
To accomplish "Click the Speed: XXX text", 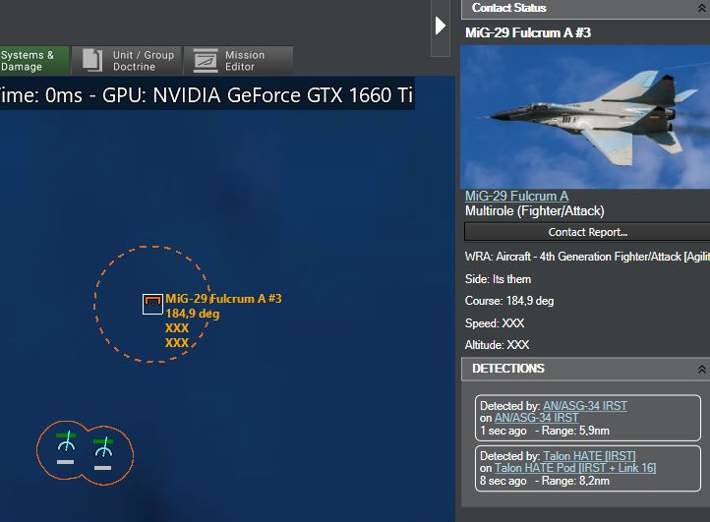I will pos(495,323).
